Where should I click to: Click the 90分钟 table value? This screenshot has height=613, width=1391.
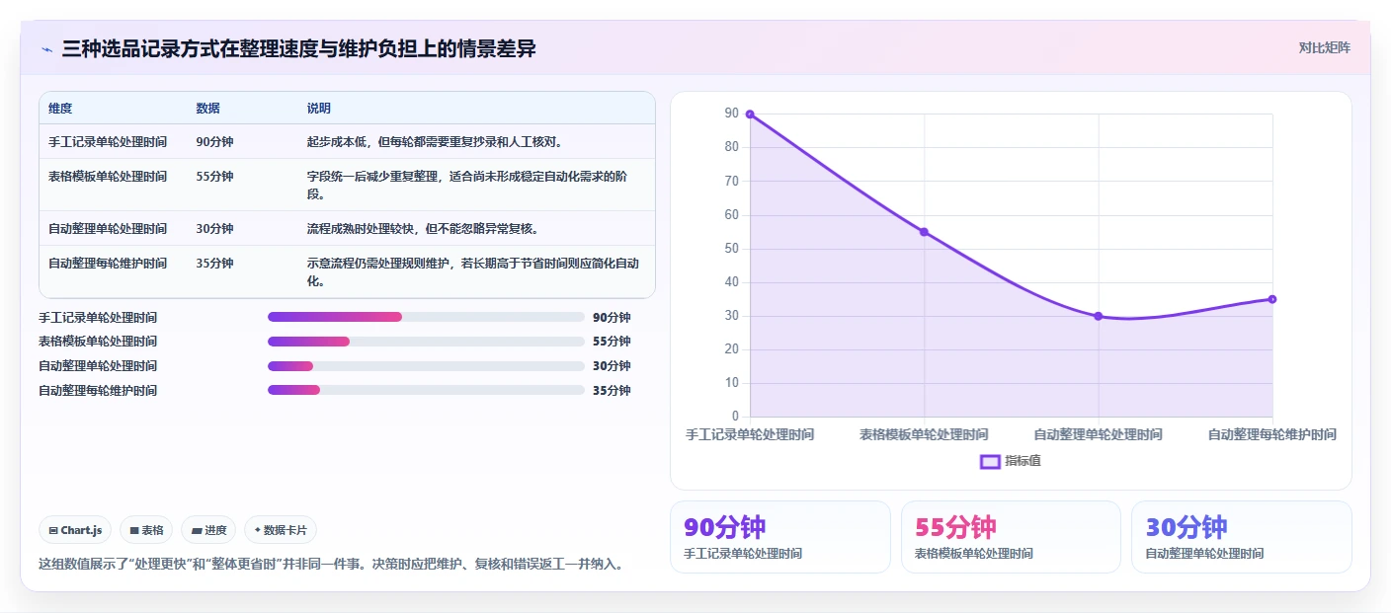coord(214,142)
